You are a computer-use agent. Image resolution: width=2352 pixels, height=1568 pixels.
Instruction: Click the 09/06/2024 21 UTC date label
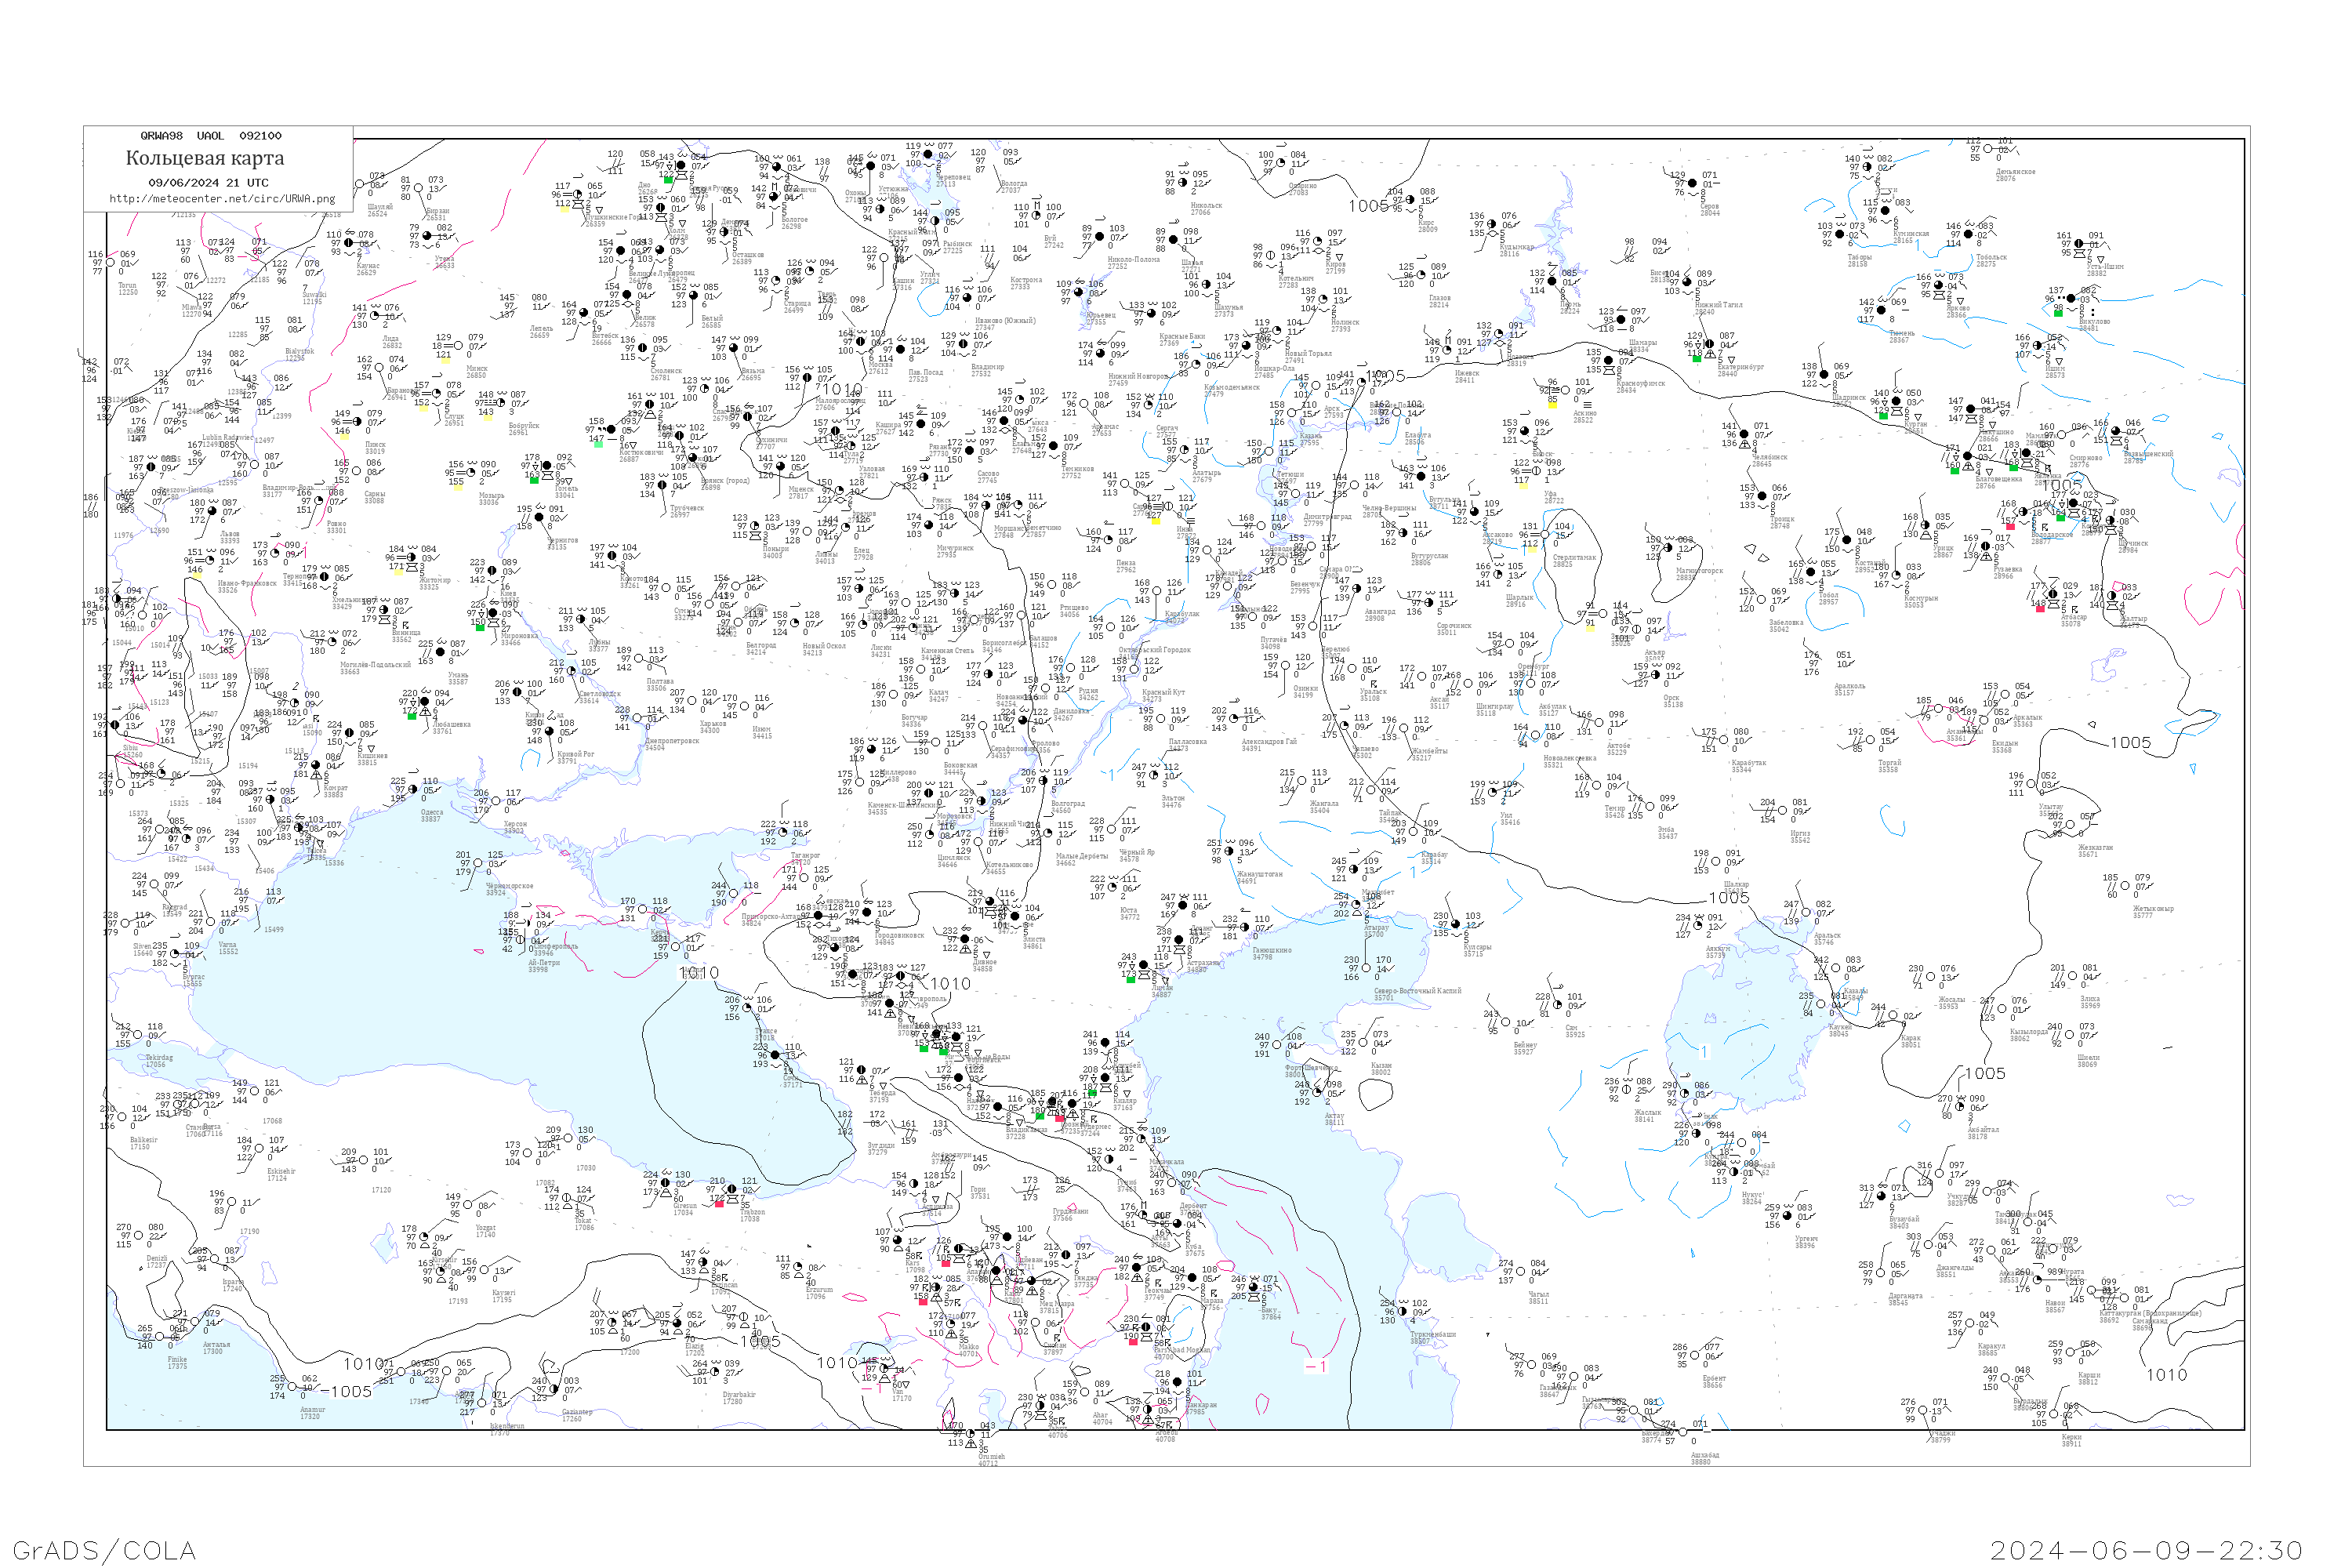click(x=208, y=183)
